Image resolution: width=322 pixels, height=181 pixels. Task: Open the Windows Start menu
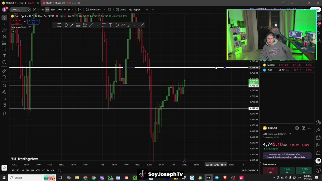click(x=4, y=178)
